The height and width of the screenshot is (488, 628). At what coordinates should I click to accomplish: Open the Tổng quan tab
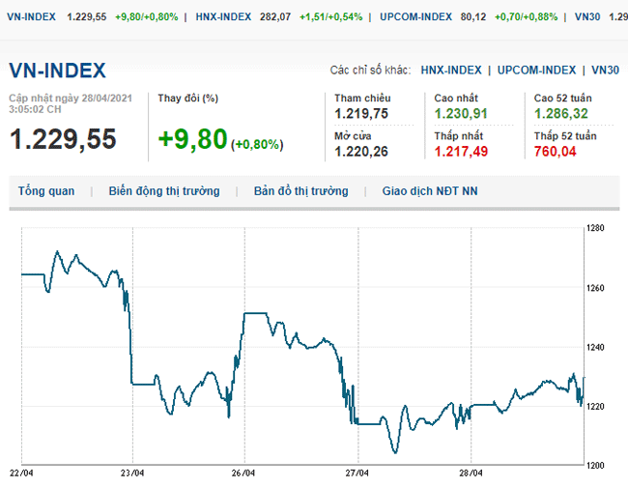pos(46,191)
